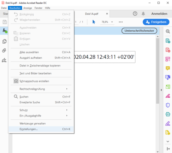Open the Redact pink pen tool
The image size is (172, 153).
tap(168, 96)
